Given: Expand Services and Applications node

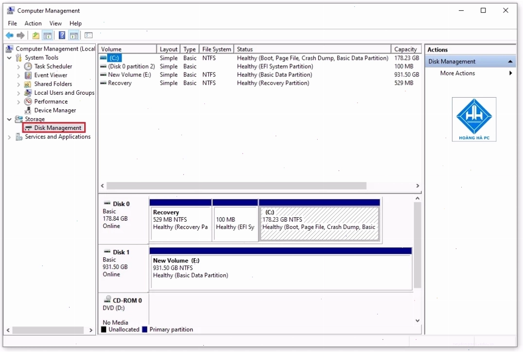Looking at the screenshot, I should point(9,137).
